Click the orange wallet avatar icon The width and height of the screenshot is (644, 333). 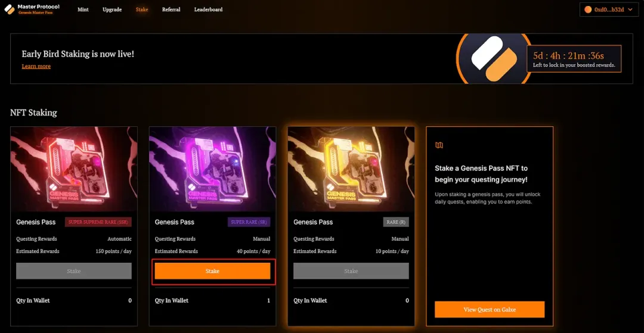(588, 10)
